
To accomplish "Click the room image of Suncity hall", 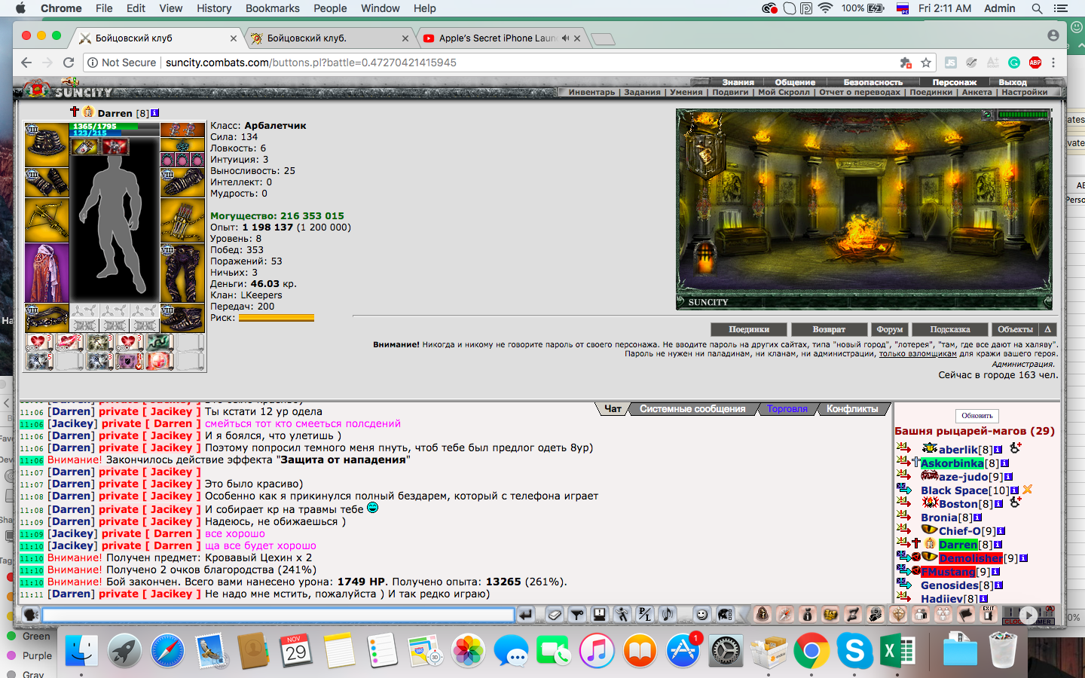I will coord(864,209).
